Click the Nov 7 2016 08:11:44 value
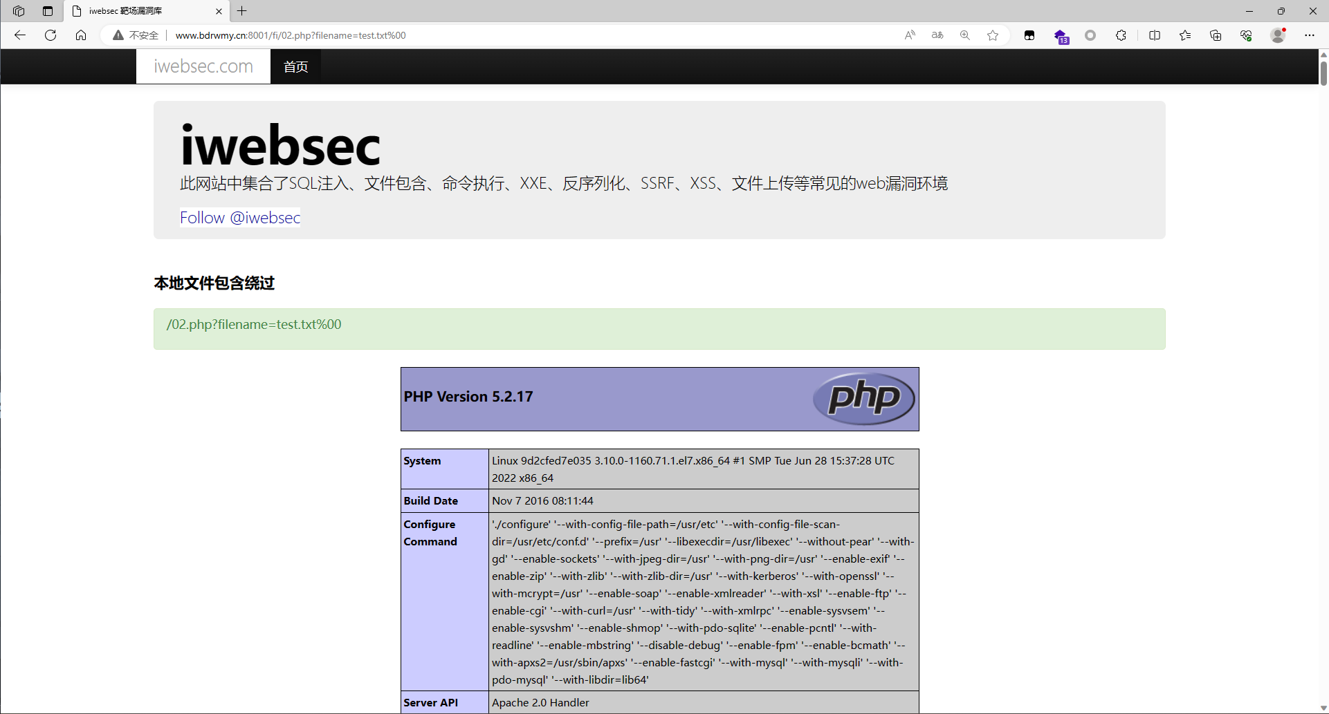The width and height of the screenshot is (1329, 714). click(x=542, y=501)
